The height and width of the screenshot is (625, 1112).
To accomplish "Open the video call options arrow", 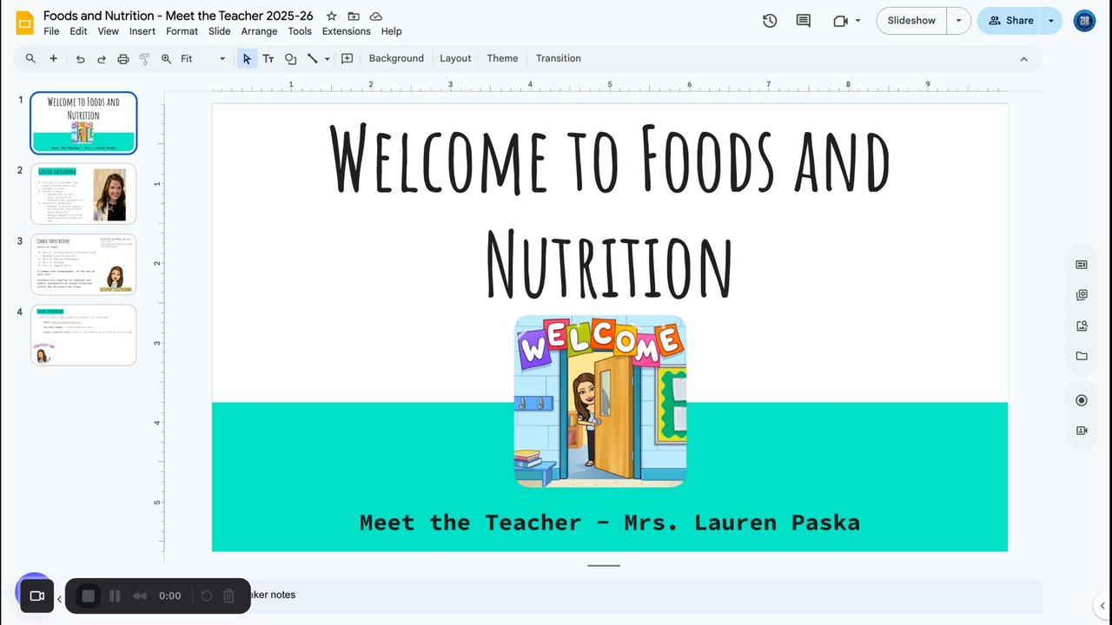I will pos(858,21).
